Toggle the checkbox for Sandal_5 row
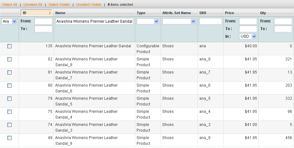Image resolution: width=294 pixels, height=148 pixels. click(x=9, y=99)
